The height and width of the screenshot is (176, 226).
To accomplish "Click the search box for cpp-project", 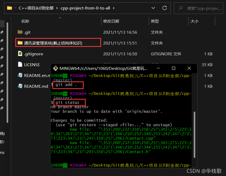I will tap(198, 8).
